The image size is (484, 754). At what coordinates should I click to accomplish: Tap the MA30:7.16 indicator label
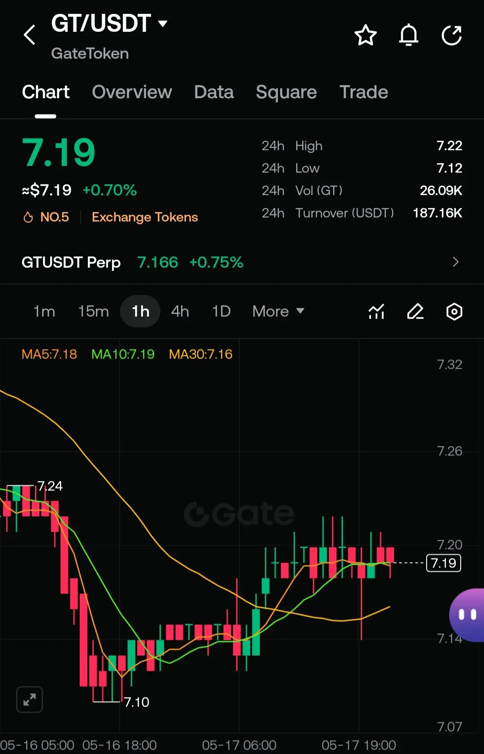(201, 354)
